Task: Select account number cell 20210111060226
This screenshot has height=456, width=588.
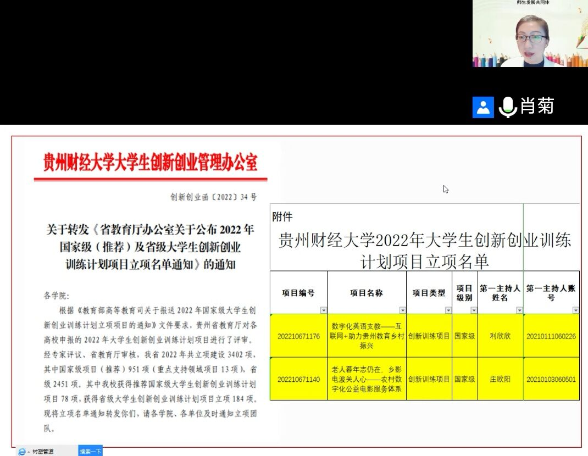Action: (x=551, y=336)
